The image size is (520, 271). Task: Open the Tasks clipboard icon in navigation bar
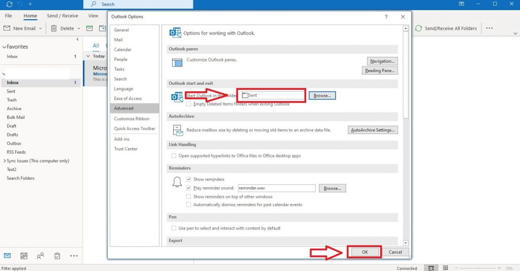[57, 256]
